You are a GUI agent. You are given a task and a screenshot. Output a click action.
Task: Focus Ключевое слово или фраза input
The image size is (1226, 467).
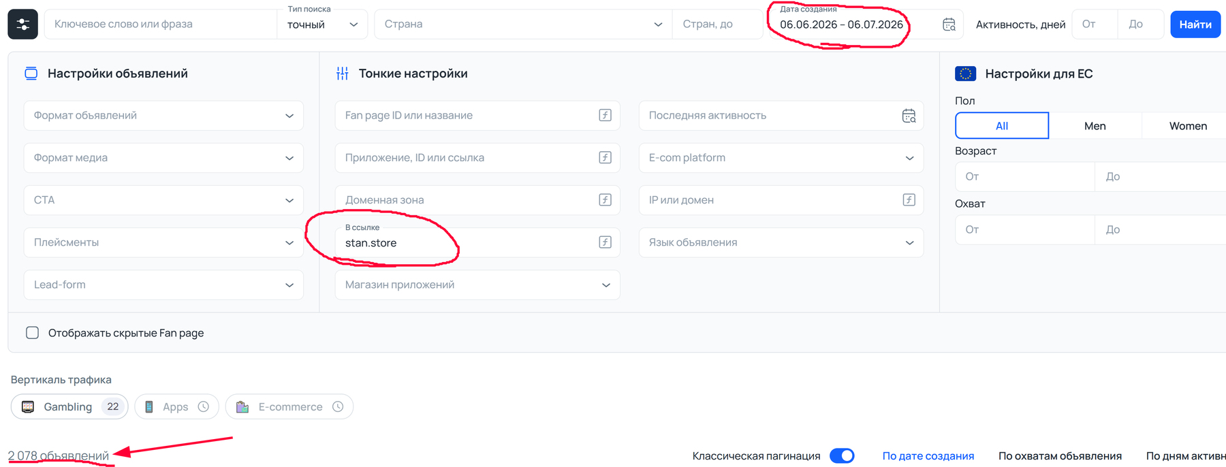pos(161,25)
